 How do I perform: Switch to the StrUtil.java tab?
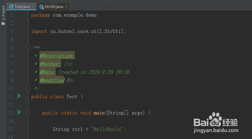point(54,7)
